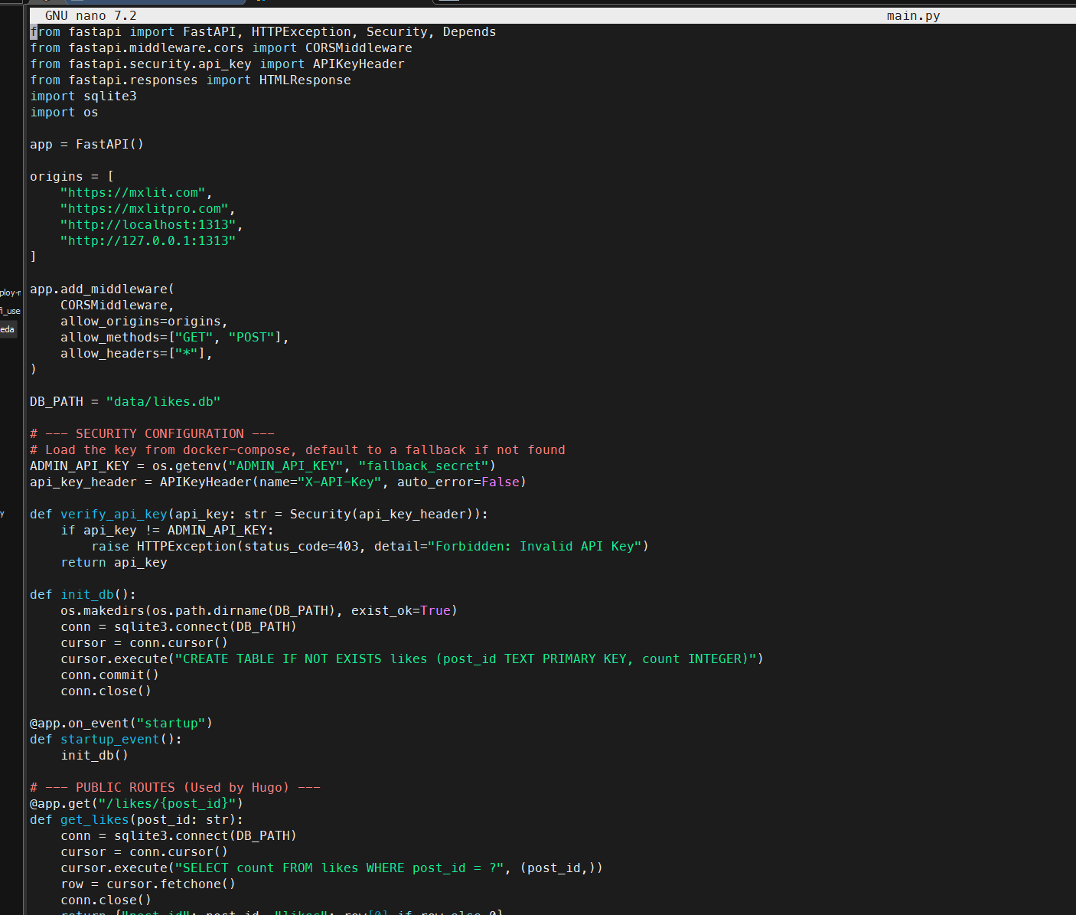
Task: Click on CORSMiddleware argument inside add_middleware
Action: click(x=116, y=305)
